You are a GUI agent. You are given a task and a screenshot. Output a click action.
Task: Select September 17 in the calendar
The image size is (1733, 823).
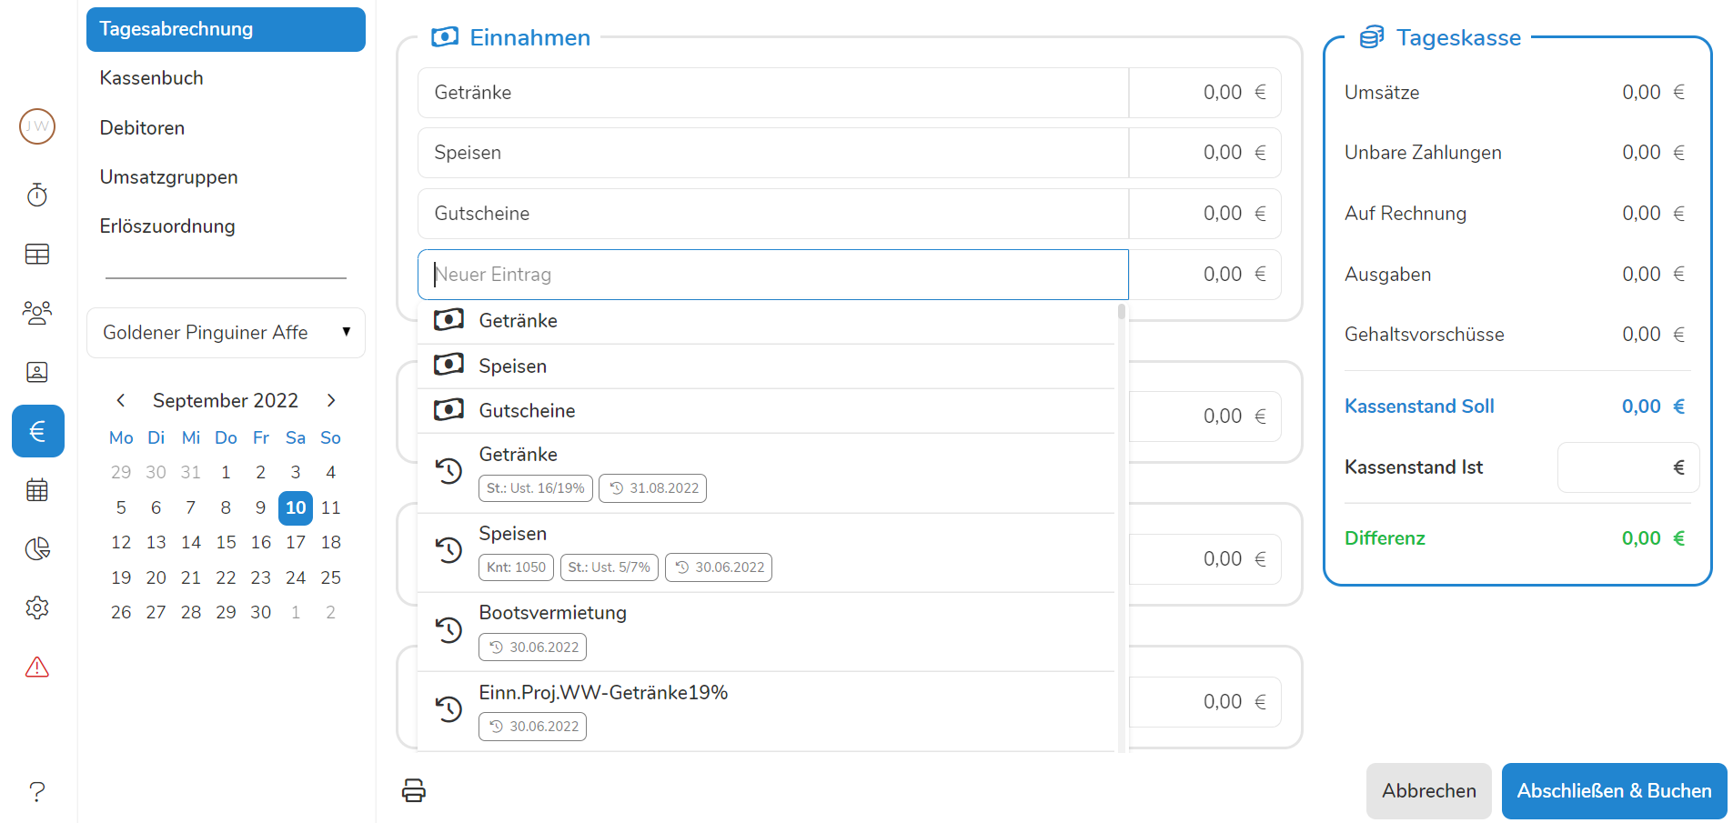pos(296,543)
